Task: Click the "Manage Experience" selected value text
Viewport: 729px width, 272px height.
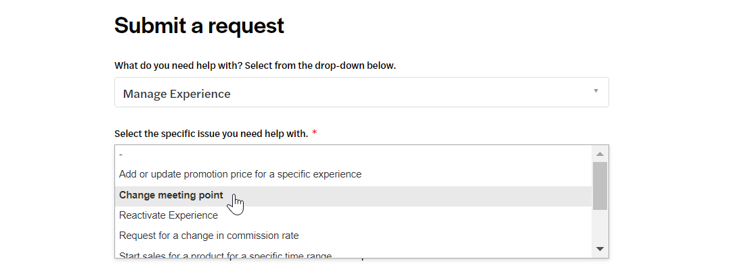Action: 177,94
